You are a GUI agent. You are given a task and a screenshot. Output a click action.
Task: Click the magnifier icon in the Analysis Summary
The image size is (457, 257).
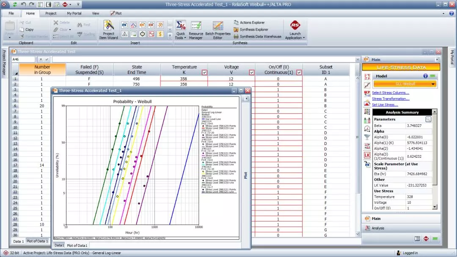tap(428, 119)
